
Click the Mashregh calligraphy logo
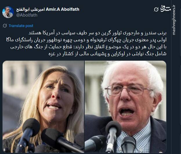tap(165, 8)
